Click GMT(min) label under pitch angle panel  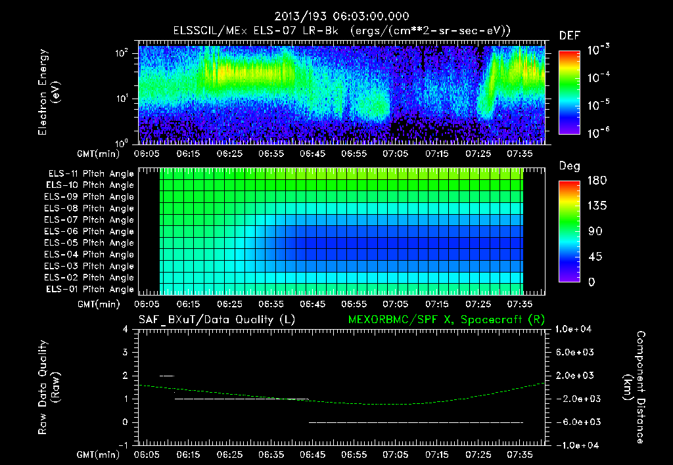(99, 305)
